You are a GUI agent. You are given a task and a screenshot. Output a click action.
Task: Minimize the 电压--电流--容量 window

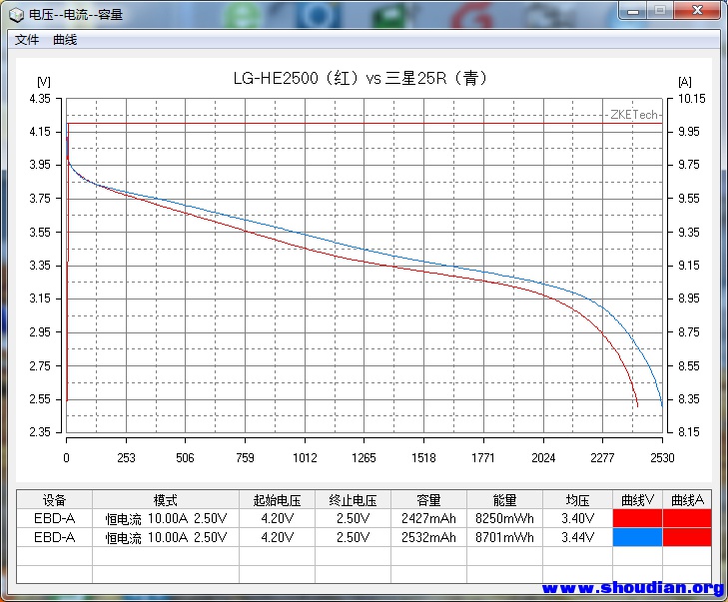pyautogui.click(x=633, y=11)
